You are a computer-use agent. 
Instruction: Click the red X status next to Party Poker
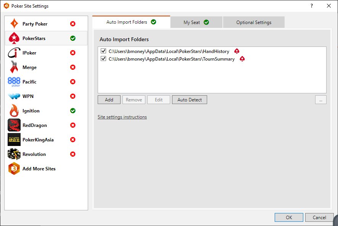73,24
